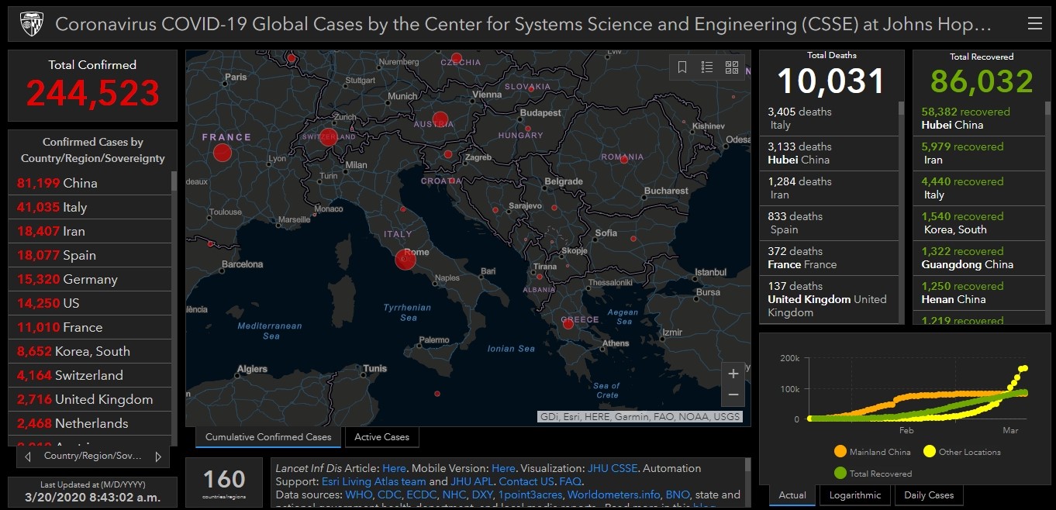The width and height of the screenshot is (1056, 510).
Task: Open the JHU CSSE visualization link
Action: 613,468
